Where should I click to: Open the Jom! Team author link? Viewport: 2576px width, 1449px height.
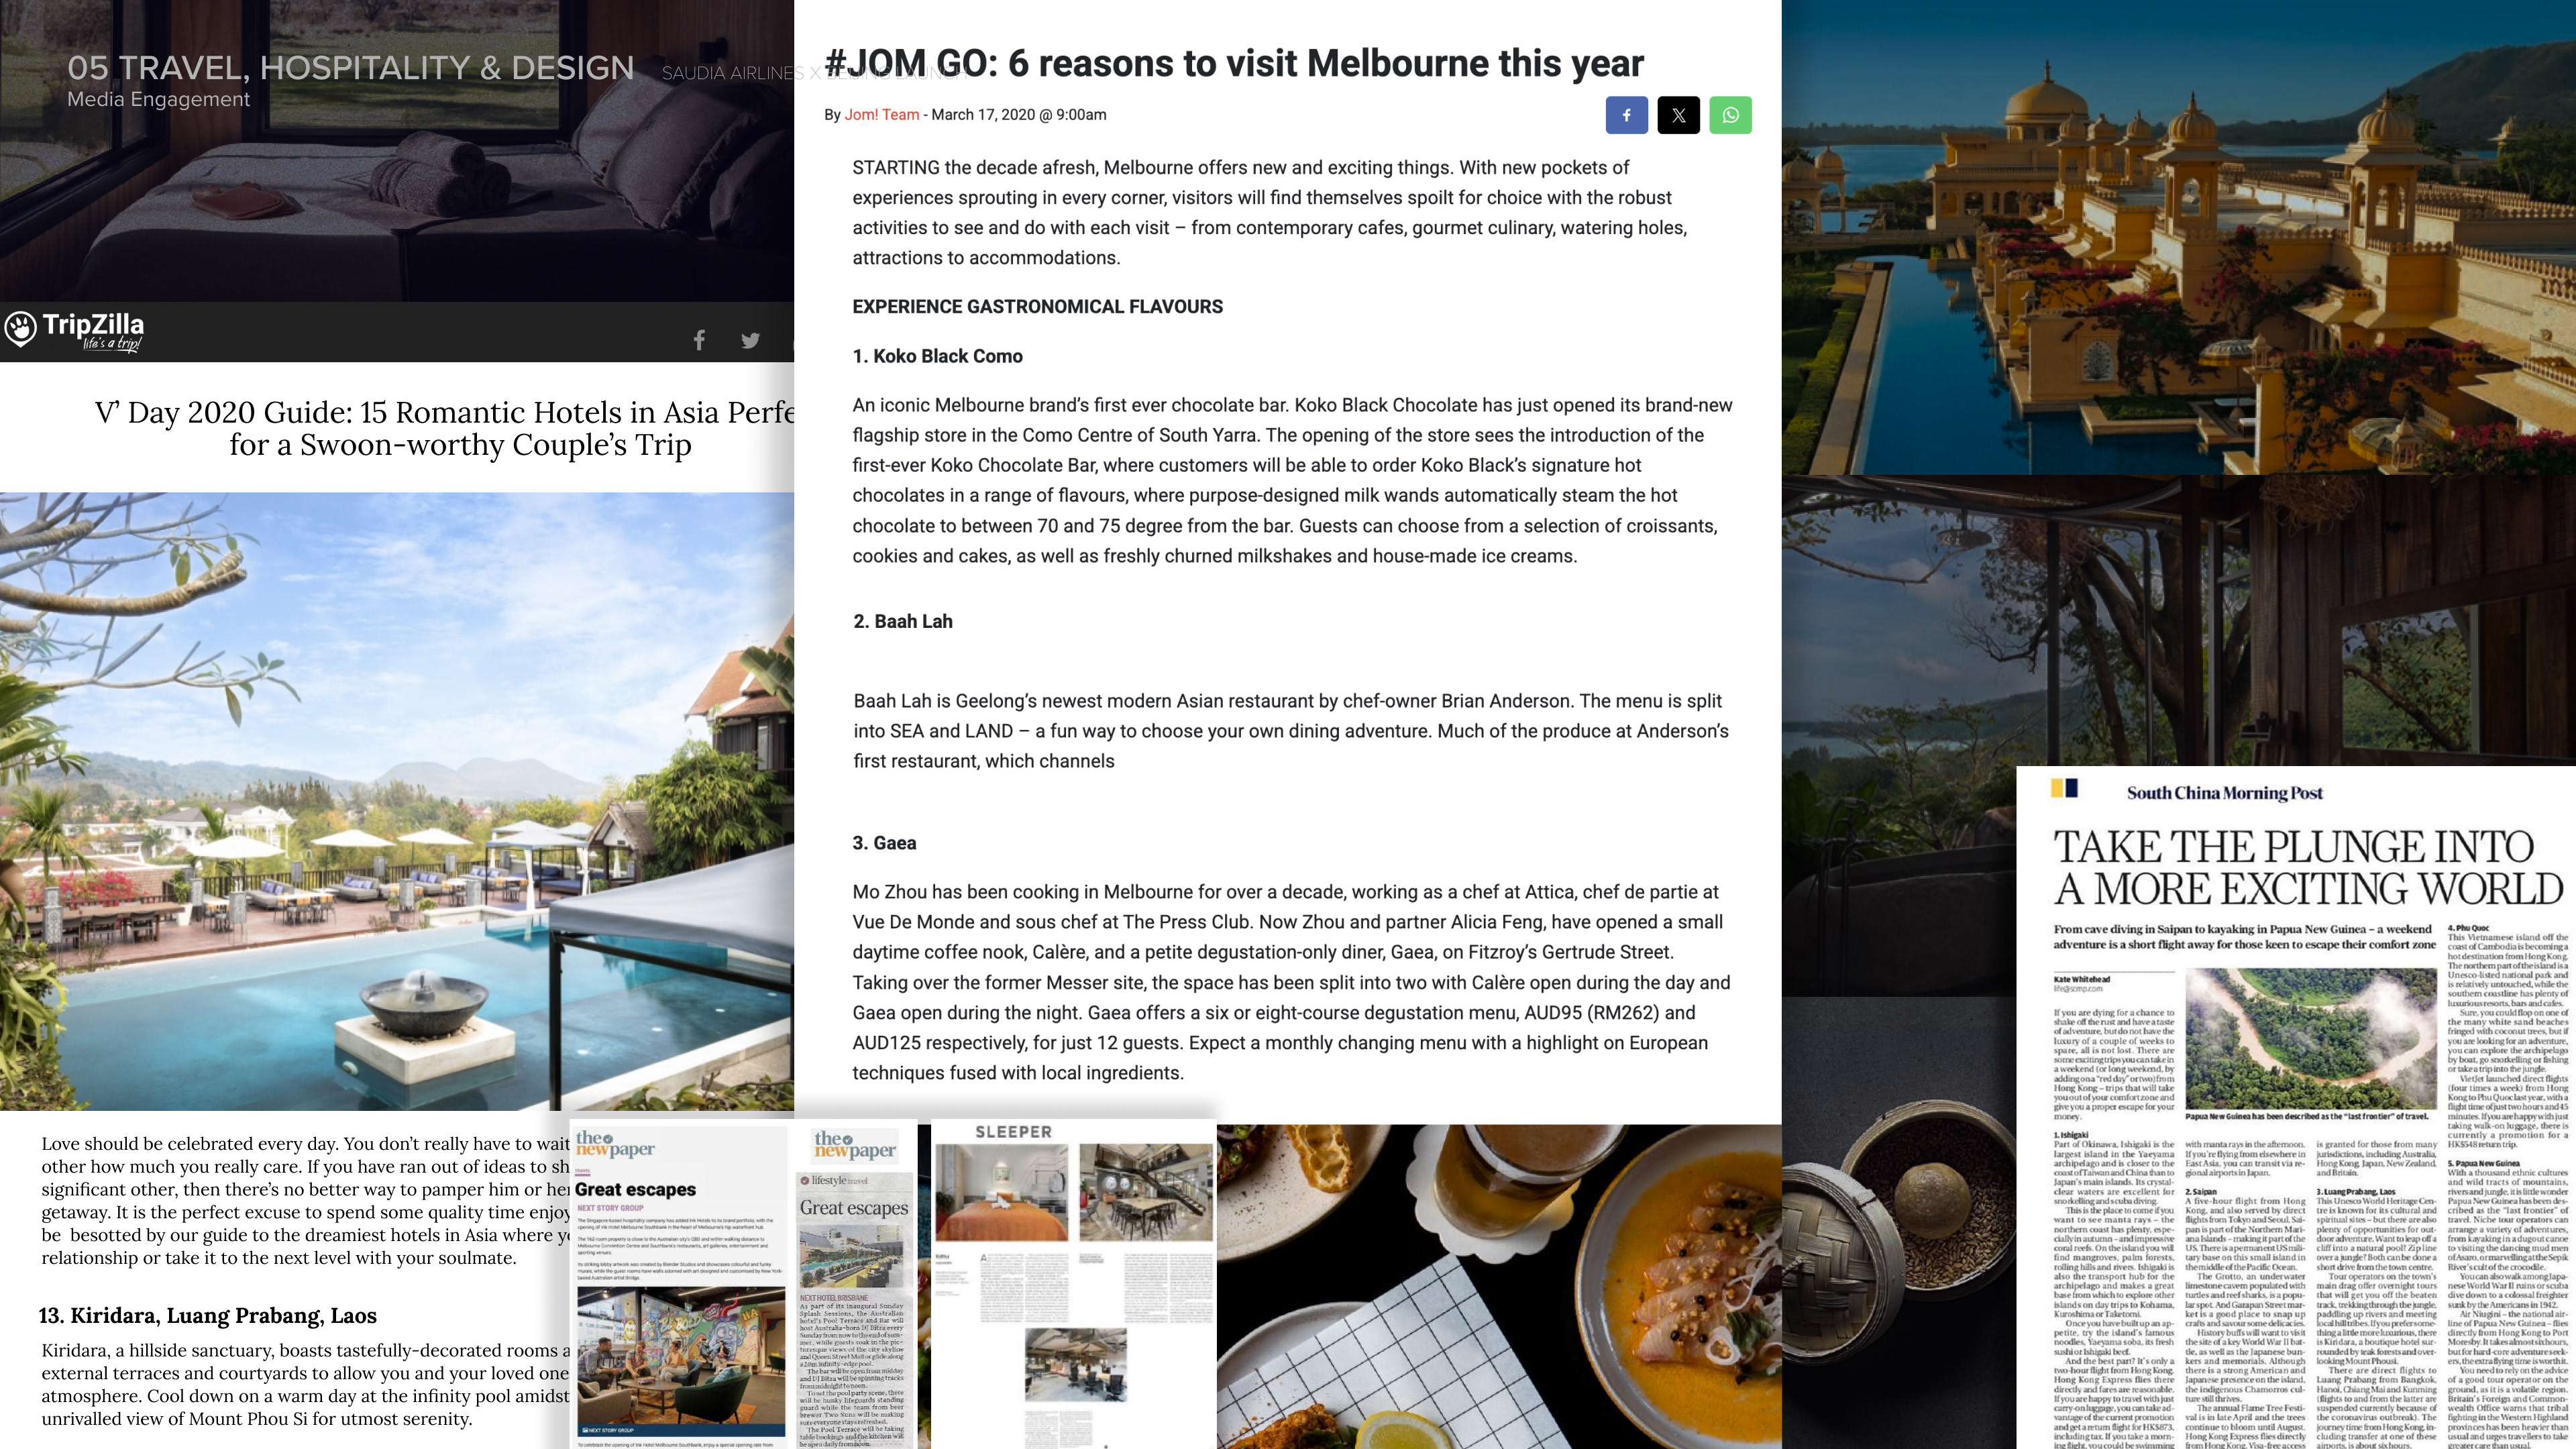881,115
